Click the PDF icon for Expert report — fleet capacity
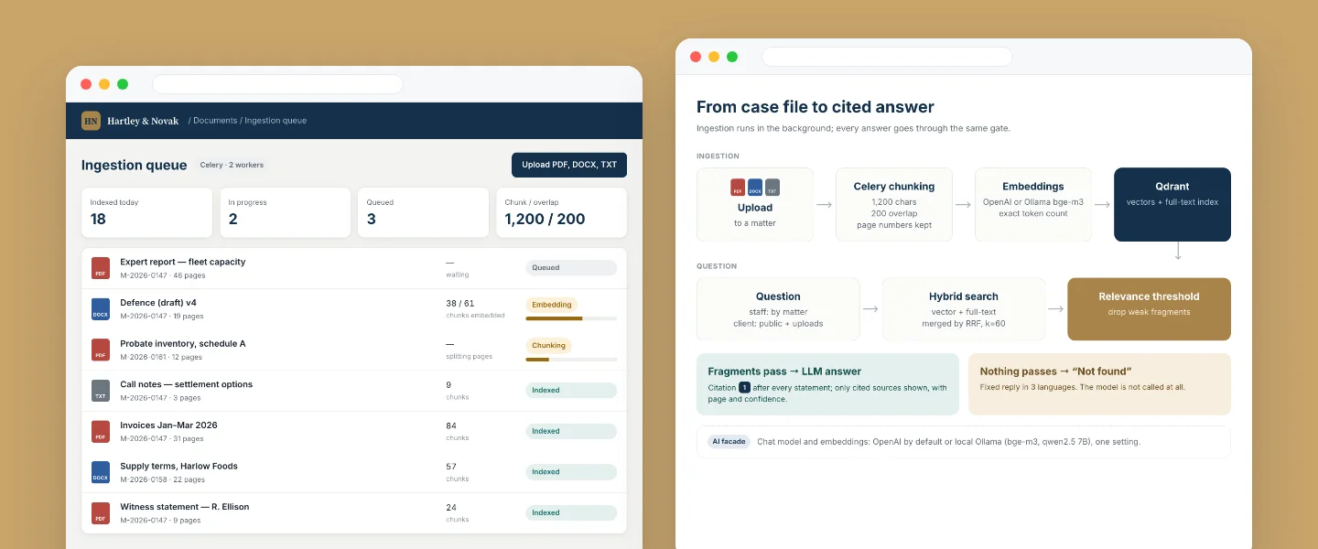 click(x=101, y=268)
